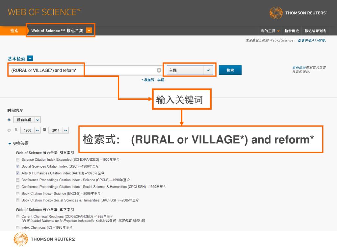Check the CPCI-SSH conference proceedings box
Viewport: 337px width, 252px height.
(18, 187)
